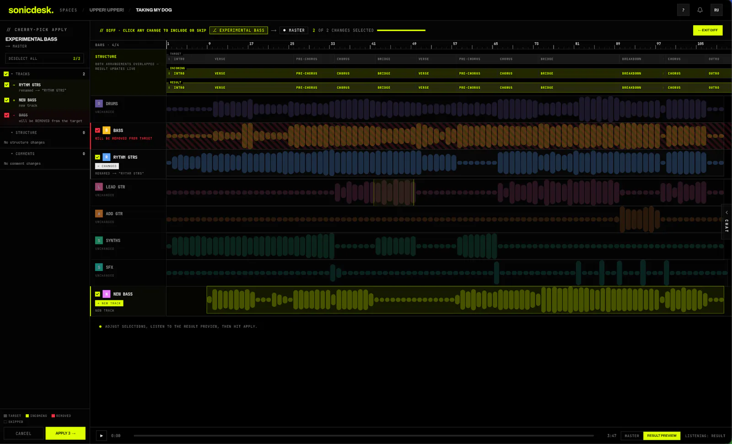This screenshot has width=732, height=444.
Task: Switch listening to MASTER
Action: point(632,436)
